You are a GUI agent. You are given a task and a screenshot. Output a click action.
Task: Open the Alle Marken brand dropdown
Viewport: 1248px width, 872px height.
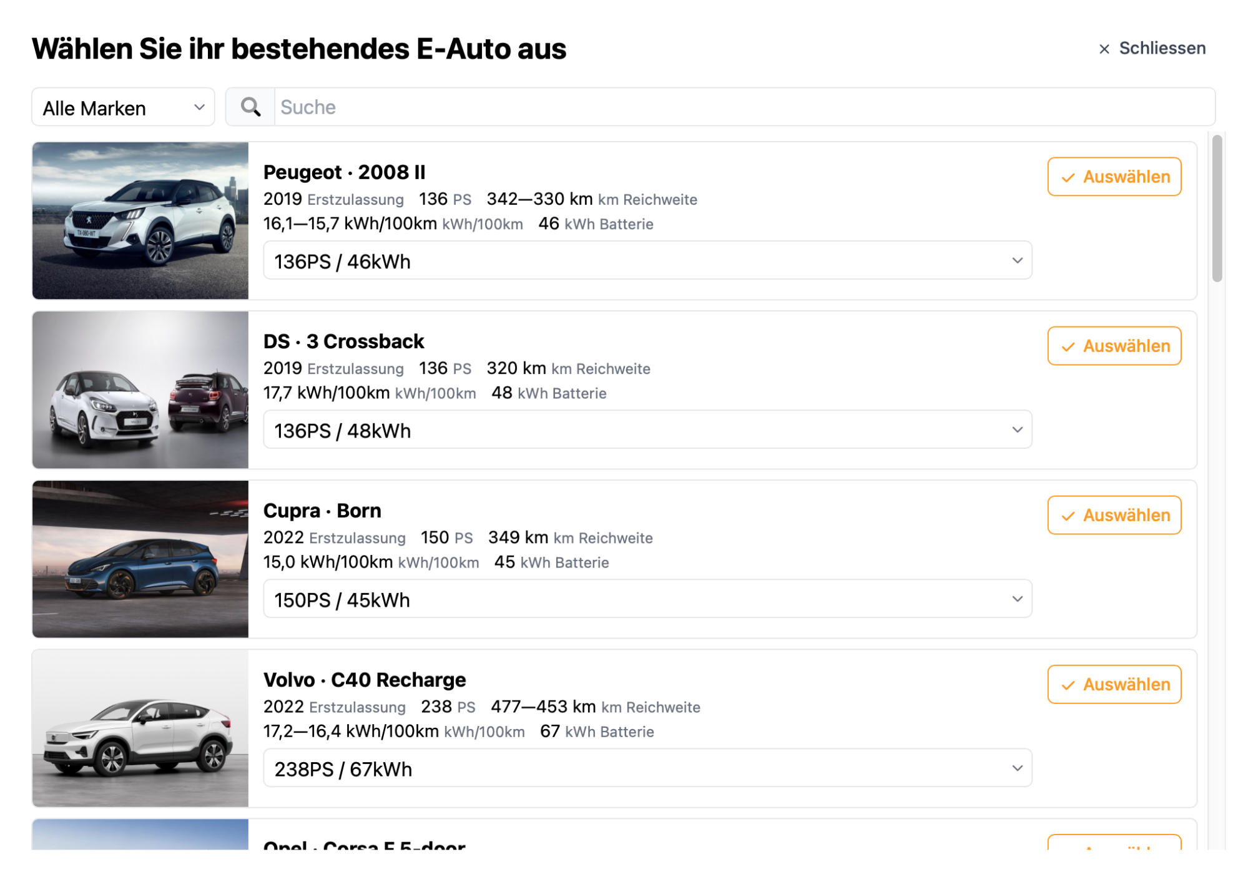click(123, 108)
